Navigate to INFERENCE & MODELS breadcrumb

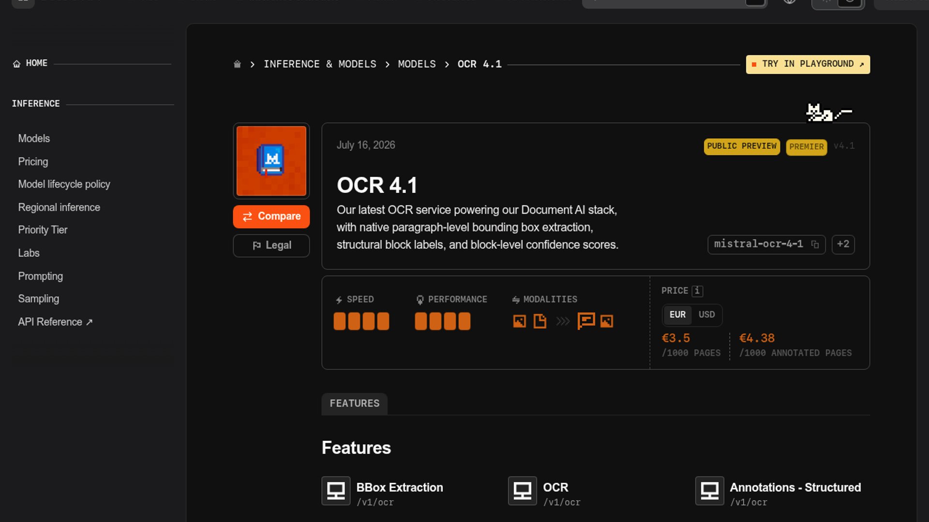[320, 64]
